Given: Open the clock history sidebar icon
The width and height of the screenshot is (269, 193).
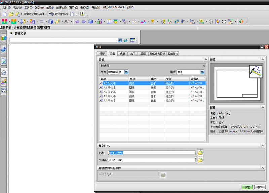Looking at the screenshot, I should (x=4, y=73).
